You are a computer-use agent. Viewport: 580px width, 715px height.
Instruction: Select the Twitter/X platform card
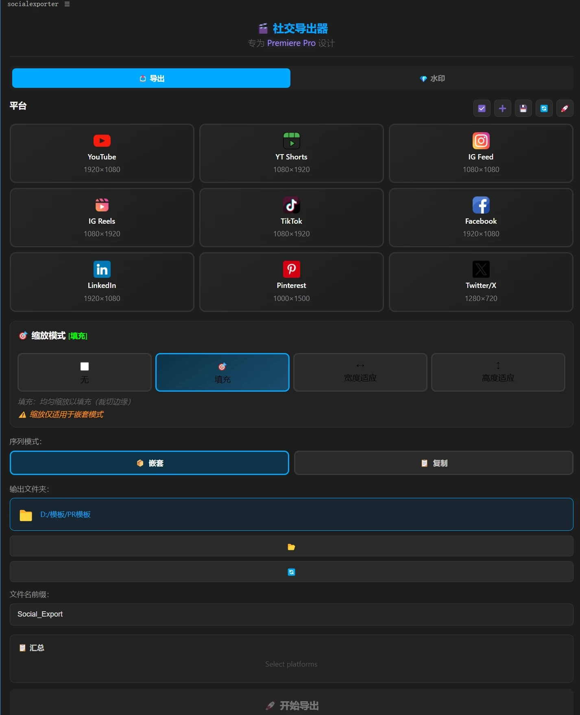[481, 282]
